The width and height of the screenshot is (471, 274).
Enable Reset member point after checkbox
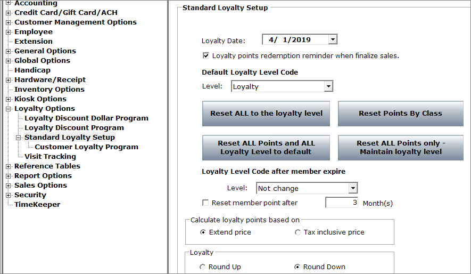[205, 203]
